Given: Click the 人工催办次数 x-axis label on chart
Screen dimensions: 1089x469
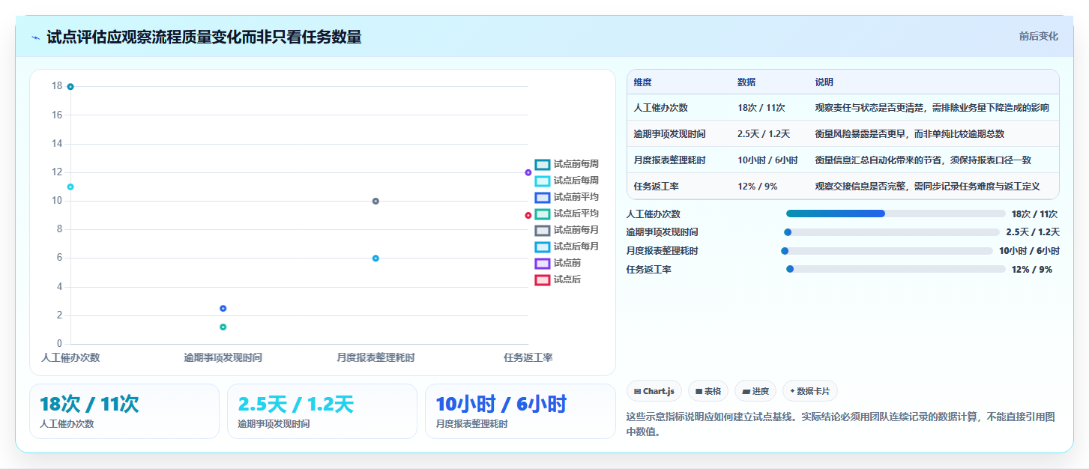Looking at the screenshot, I should (70, 358).
